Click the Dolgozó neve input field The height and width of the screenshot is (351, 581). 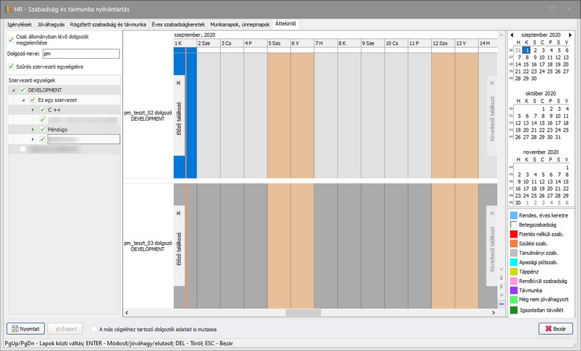(77, 54)
